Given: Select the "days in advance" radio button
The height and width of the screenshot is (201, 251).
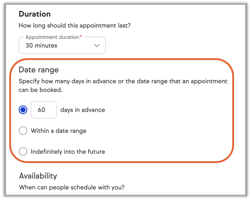Looking at the screenshot, I should 23,110.
